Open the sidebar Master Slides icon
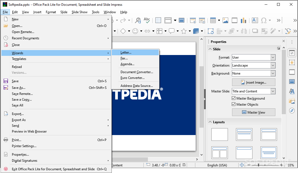The width and height of the screenshot is (298, 173). coord(292,82)
